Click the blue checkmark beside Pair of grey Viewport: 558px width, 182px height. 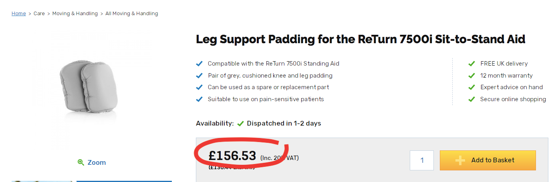[x=199, y=76]
